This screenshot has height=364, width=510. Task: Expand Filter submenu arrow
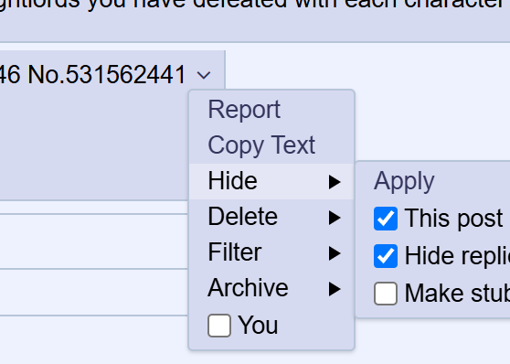click(x=335, y=253)
